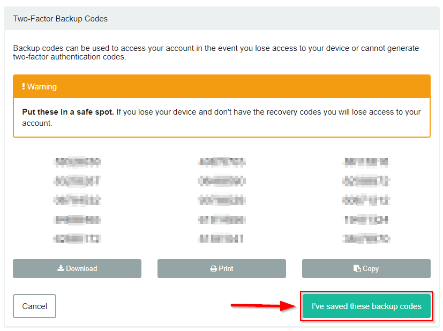
Task: Click the copy clipboard icon
Action: point(357,268)
